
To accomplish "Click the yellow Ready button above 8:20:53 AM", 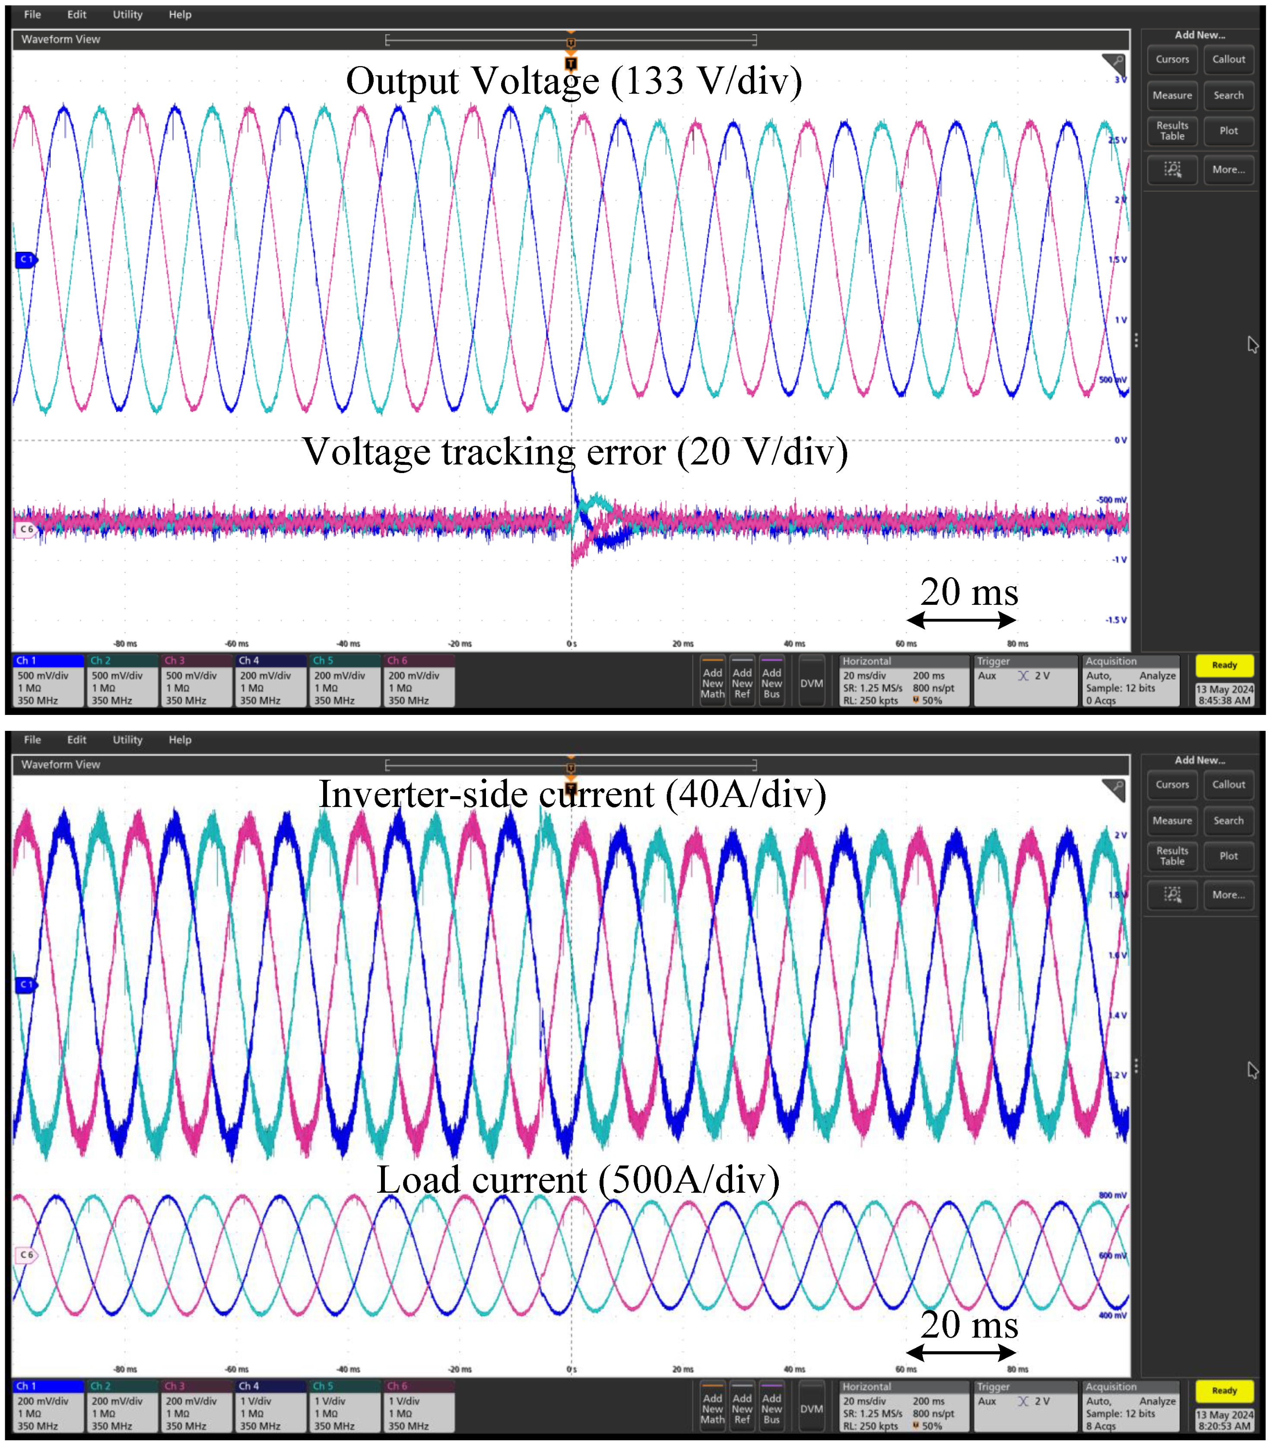I will [1224, 1391].
